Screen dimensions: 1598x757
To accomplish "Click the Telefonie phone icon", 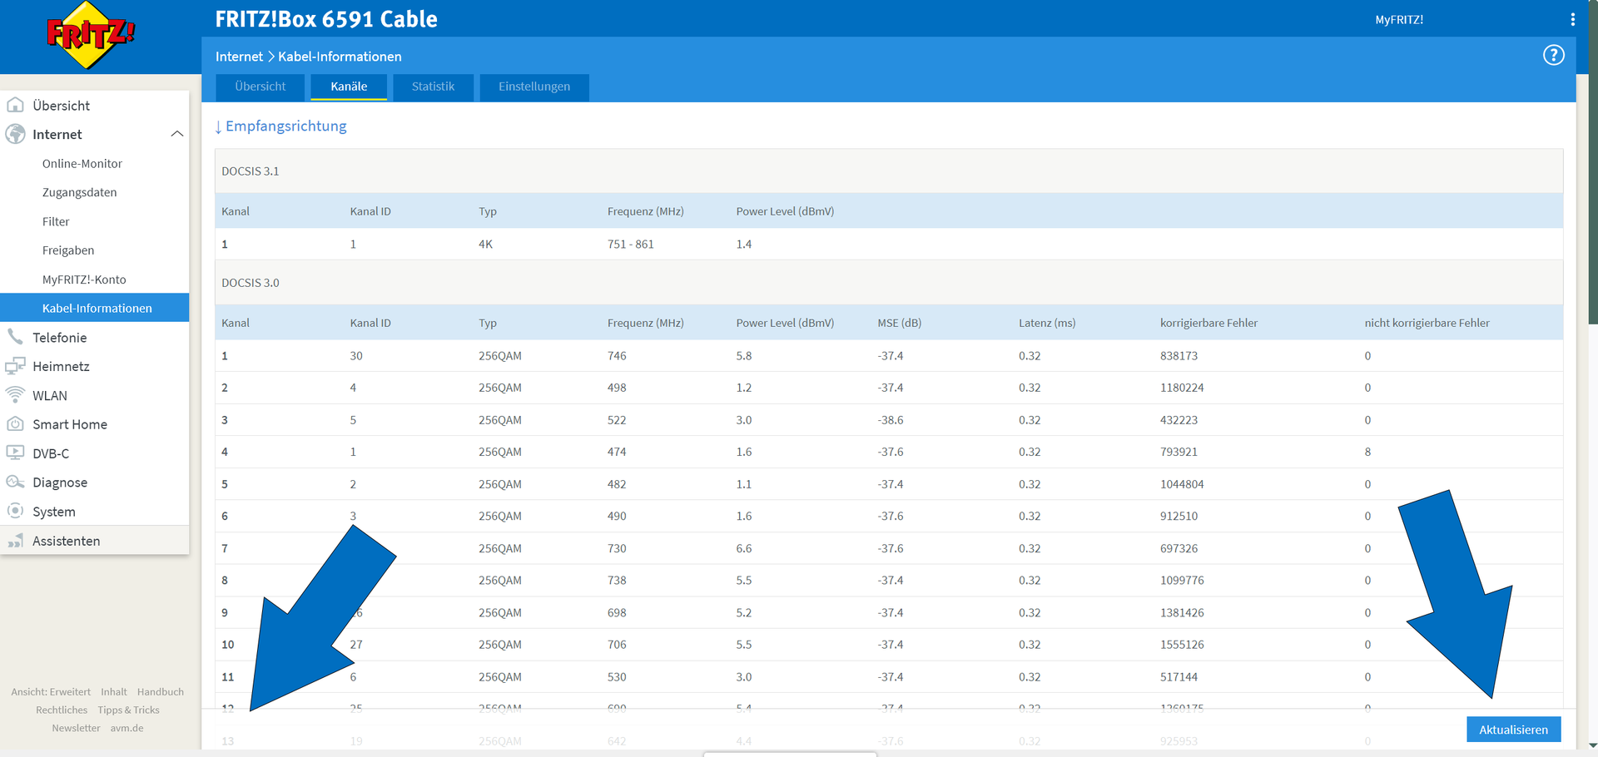I will [15, 337].
